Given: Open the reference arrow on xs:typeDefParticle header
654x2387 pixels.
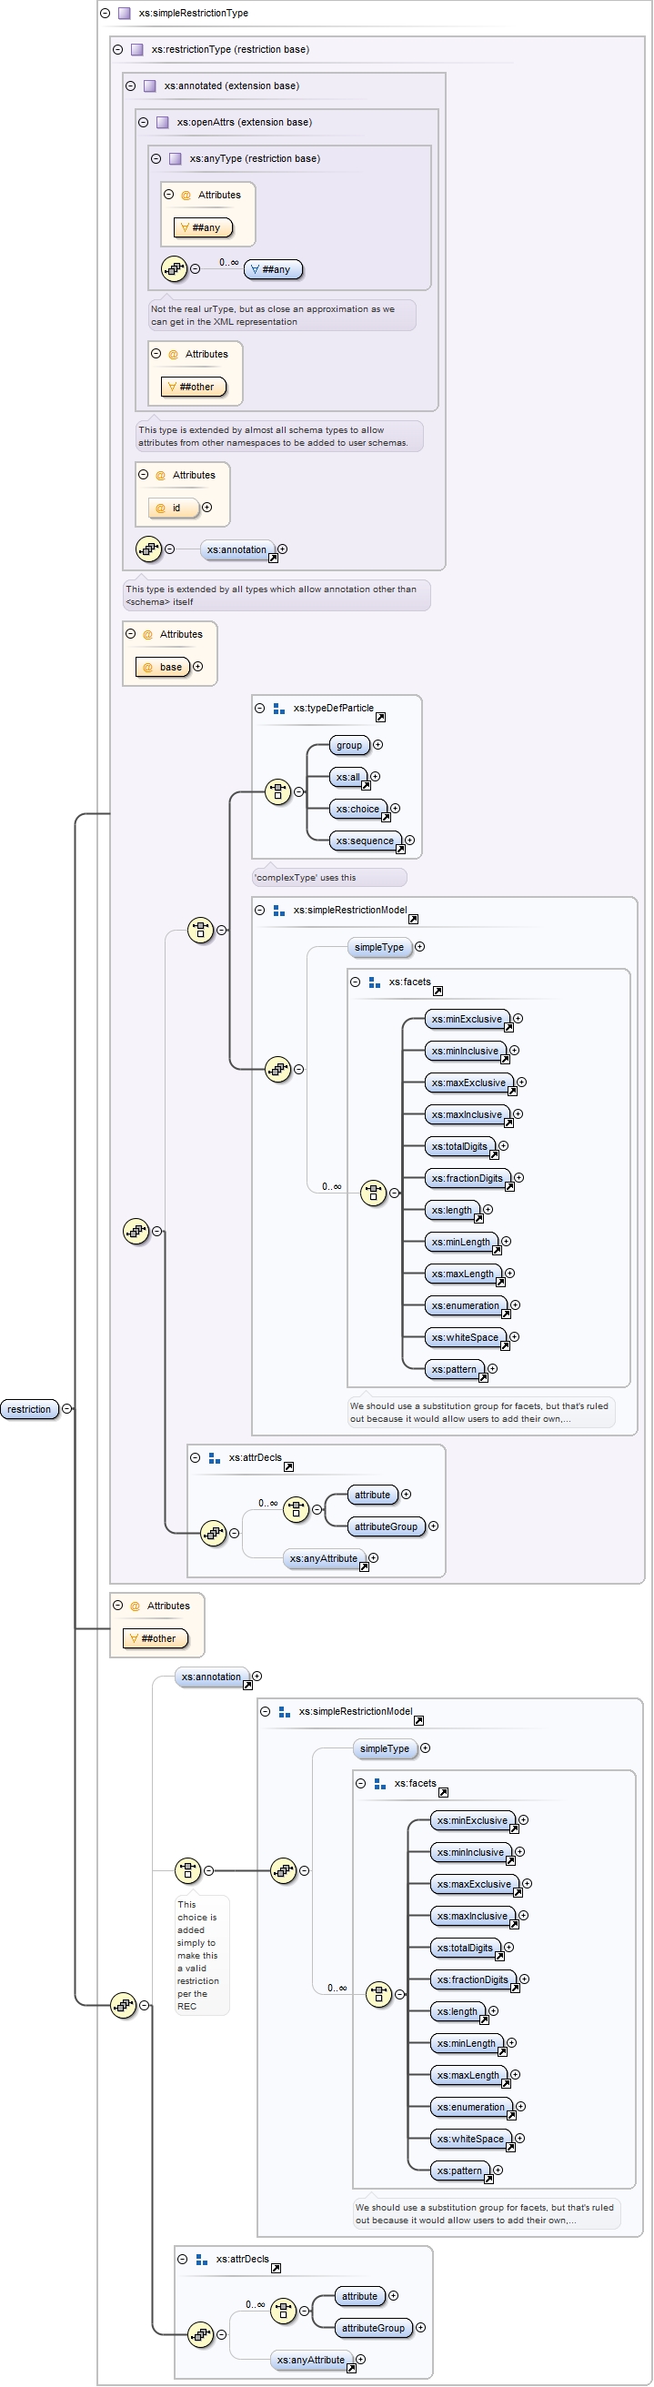Looking at the screenshot, I should (x=381, y=717).
